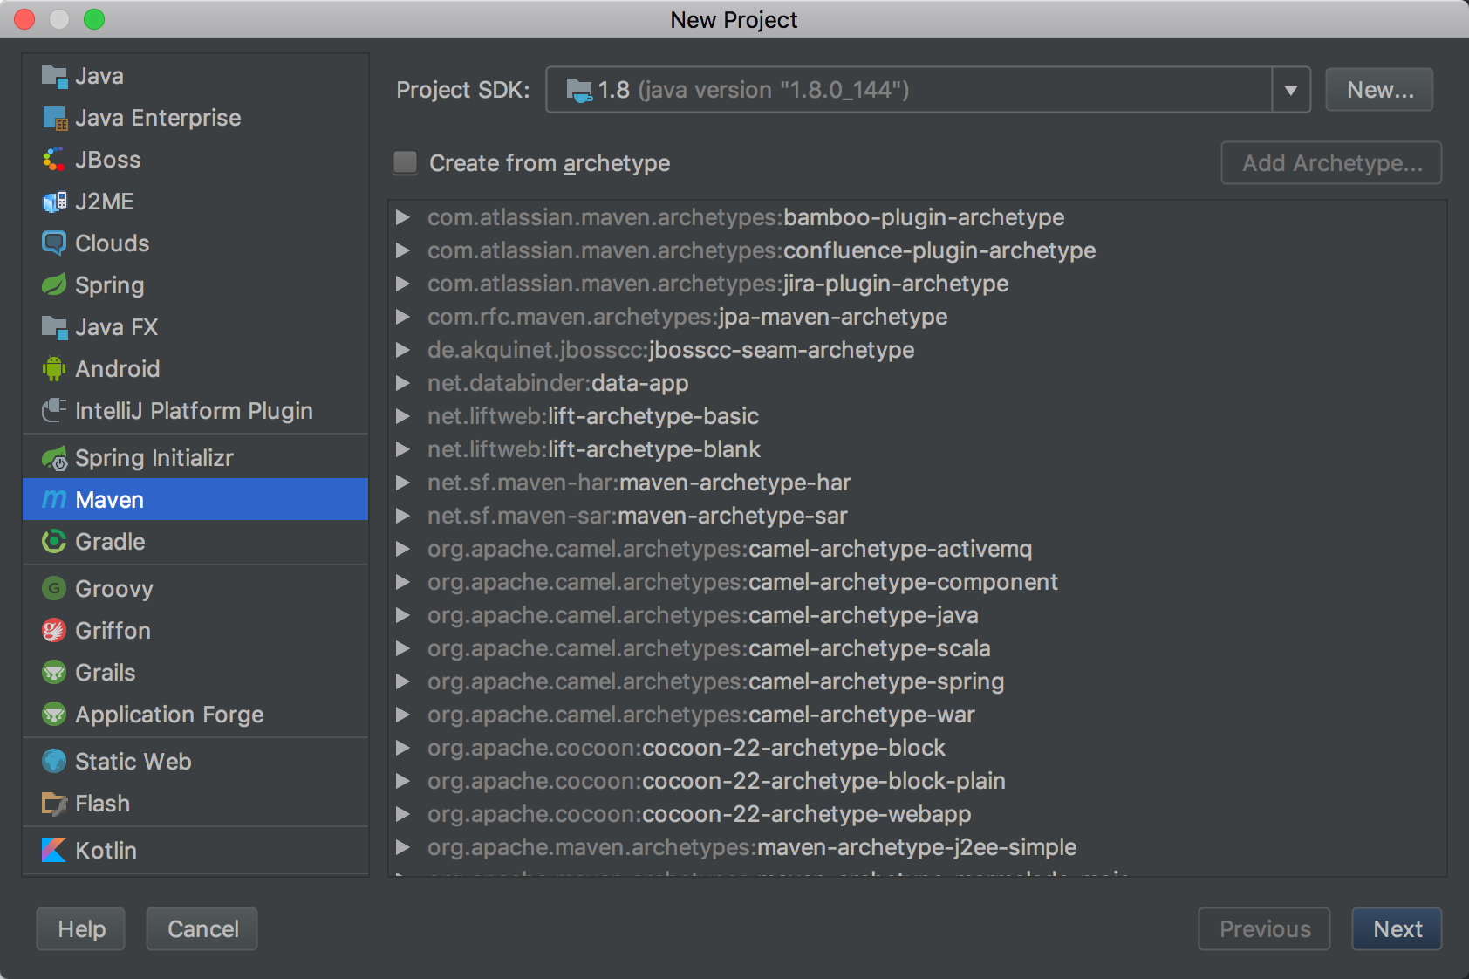Image resolution: width=1469 pixels, height=979 pixels.
Task: Click the Previous button
Action: point(1264,929)
